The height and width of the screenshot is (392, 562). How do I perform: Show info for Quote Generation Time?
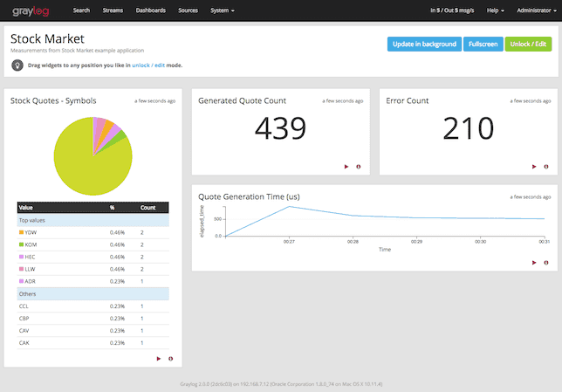point(546,263)
